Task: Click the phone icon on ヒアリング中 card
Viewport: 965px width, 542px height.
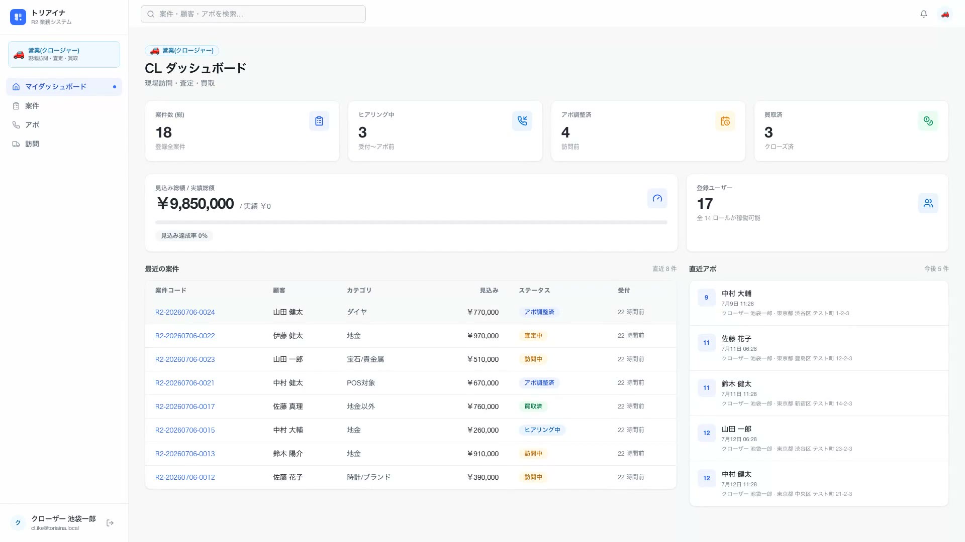Action: (x=522, y=121)
